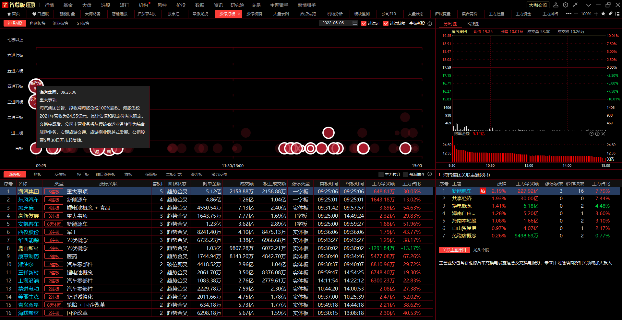622x320 pixels.
Task: Toggle the layout panel icon at top right
Action: tap(617, 14)
